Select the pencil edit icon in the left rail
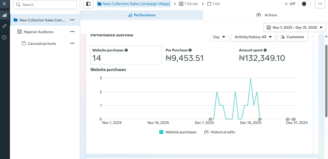328x159 pixels. click(4, 26)
